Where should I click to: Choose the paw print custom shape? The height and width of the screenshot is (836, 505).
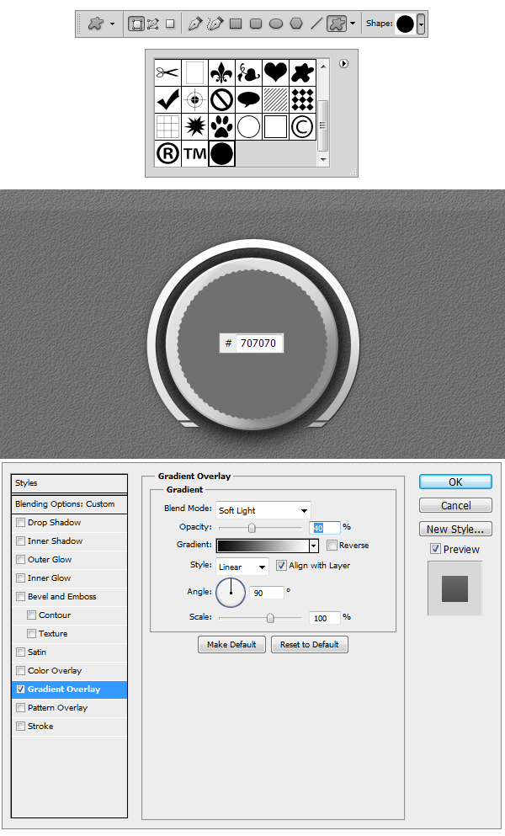(222, 127)
